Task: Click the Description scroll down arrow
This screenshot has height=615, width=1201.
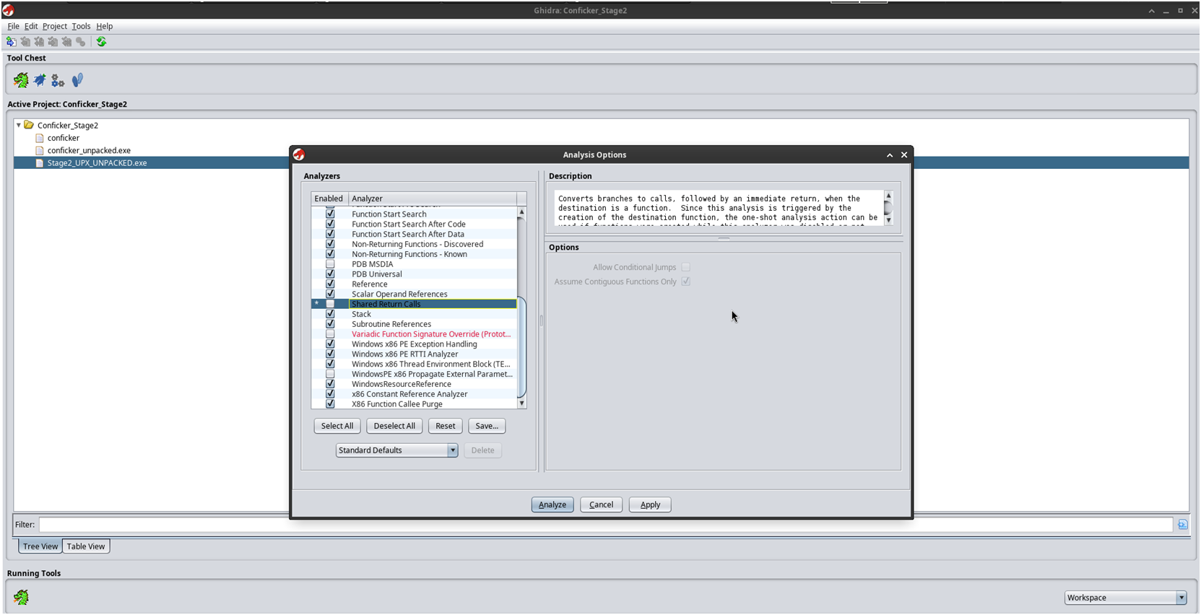Action: [888, 220]
